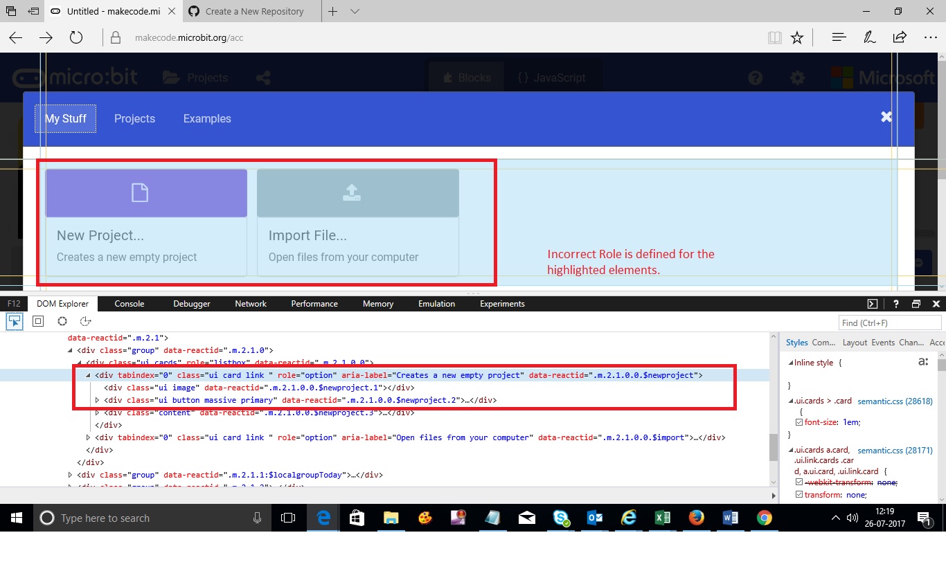Viewport: 946px width, 562px height.
Task: Add page to favorites star icon
Action: pos(797,38)
